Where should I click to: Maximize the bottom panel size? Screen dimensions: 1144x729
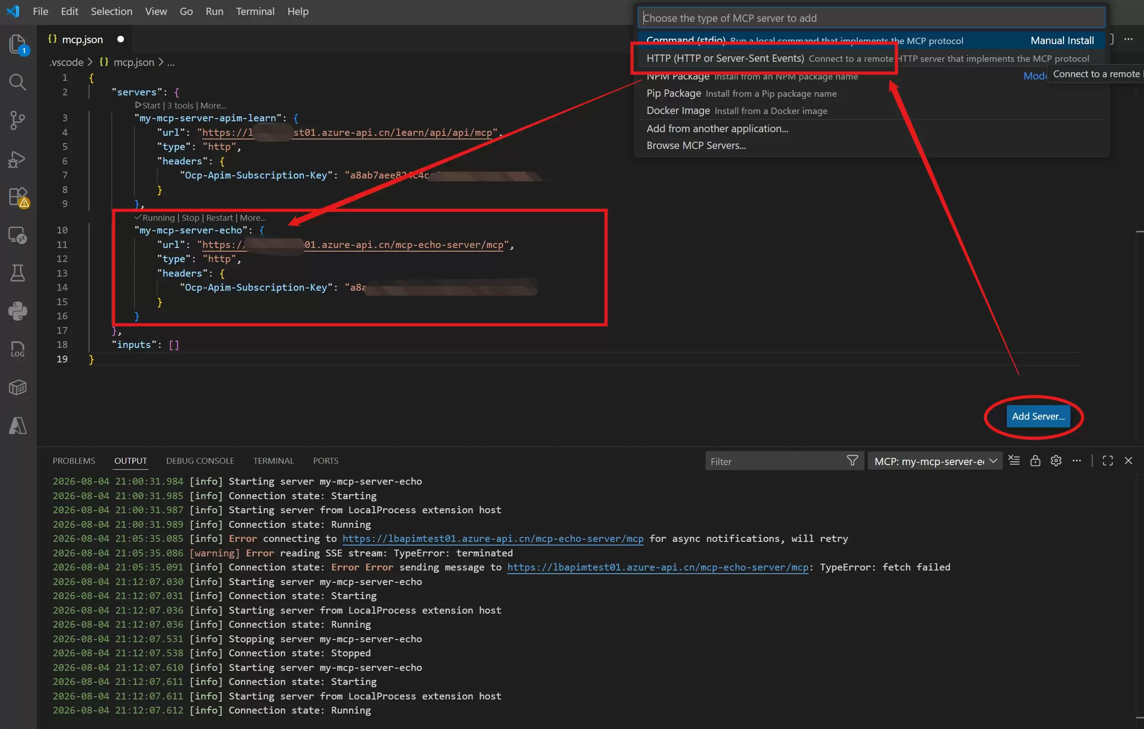(x=1107, y=461)
